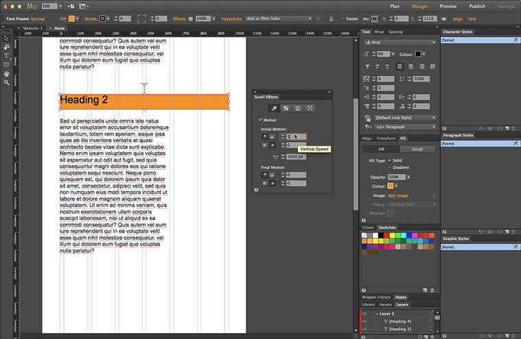The width and height of the screenshot is (521, 339).
Task: Switch to the Swatches tab
Action: (388, 227)
